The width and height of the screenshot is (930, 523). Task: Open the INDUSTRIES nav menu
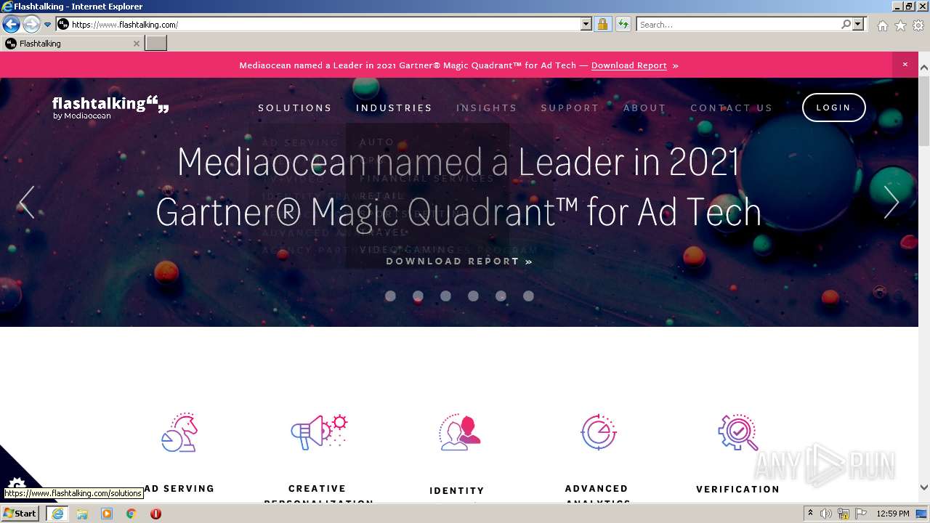[x=394, y=108]
